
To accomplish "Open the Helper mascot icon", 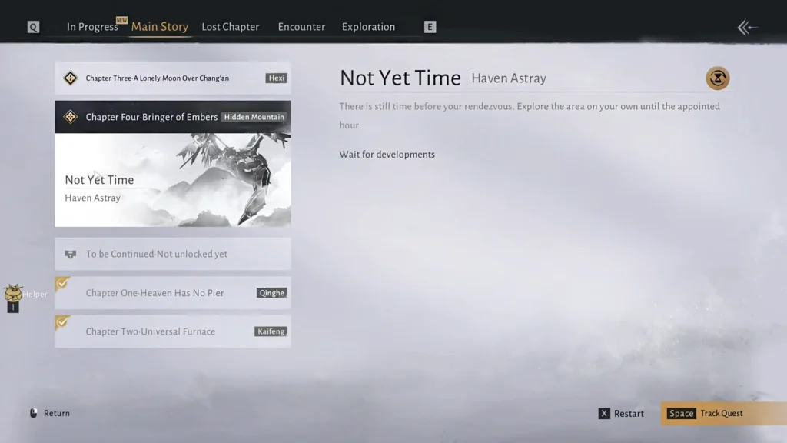I will pyautogui.click(x=13, y=292).
